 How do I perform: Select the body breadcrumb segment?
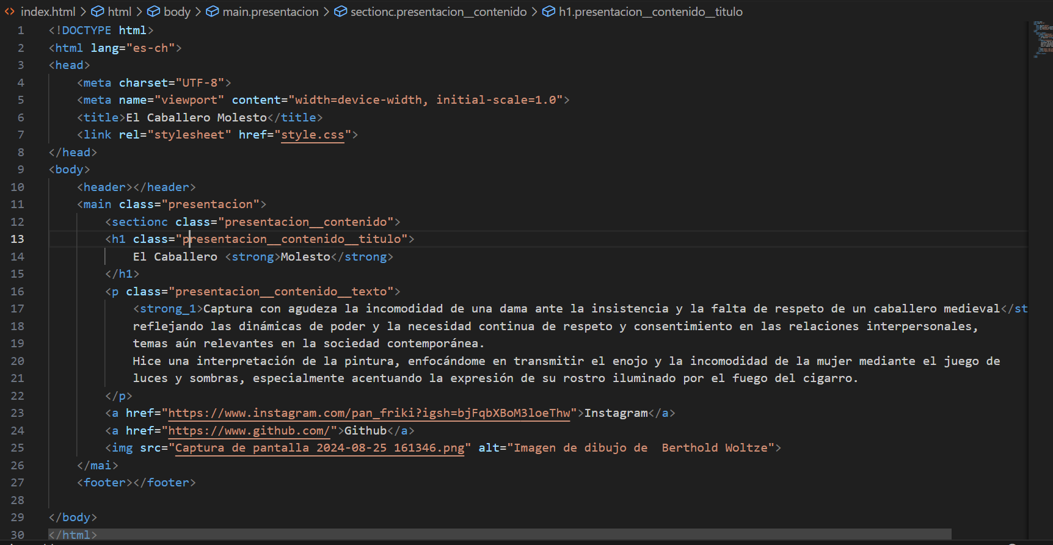coord(177,12)
